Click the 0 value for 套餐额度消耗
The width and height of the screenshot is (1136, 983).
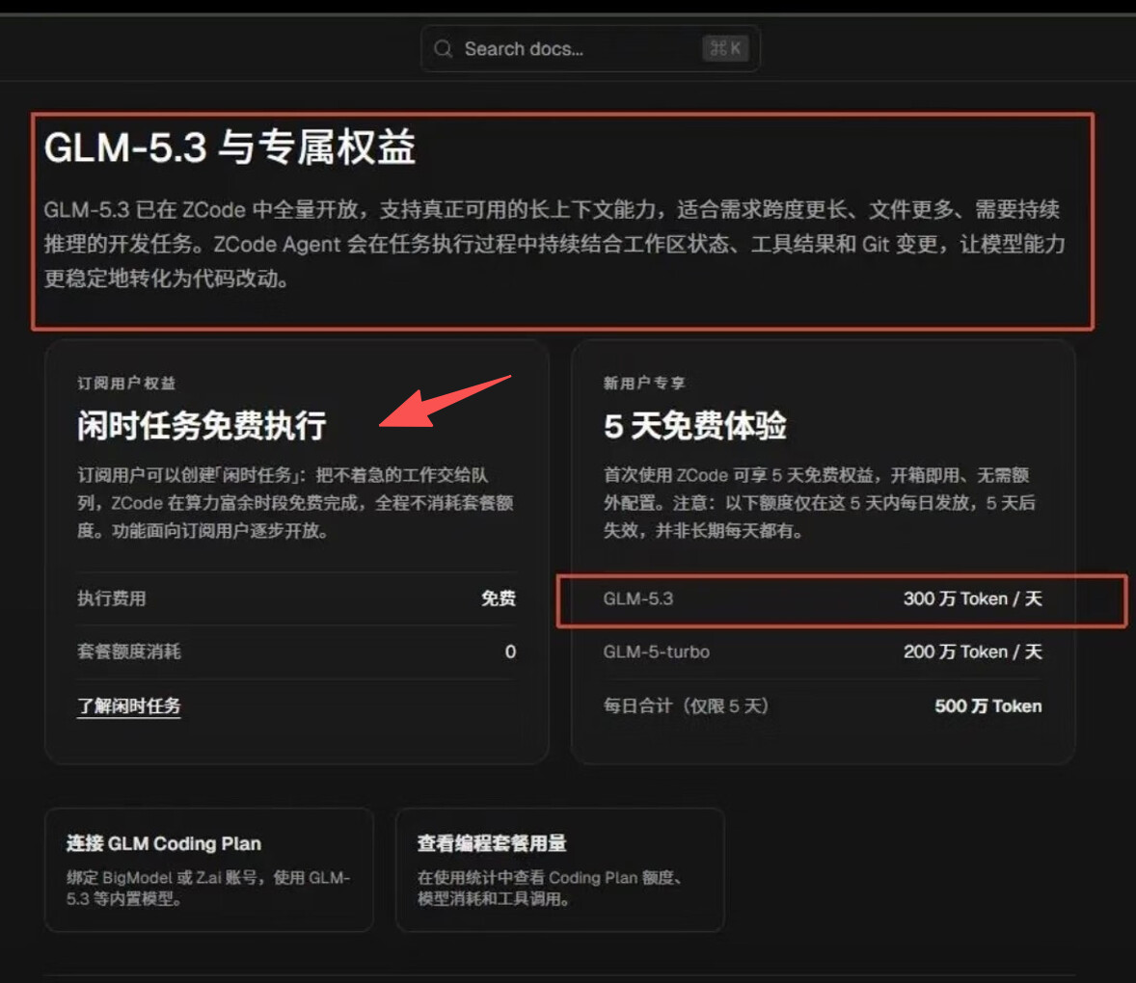click(510, 651)
